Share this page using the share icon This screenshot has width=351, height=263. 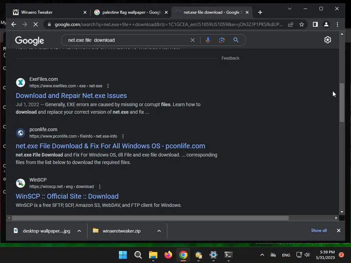pyautogui.click(x=291, y=24)
